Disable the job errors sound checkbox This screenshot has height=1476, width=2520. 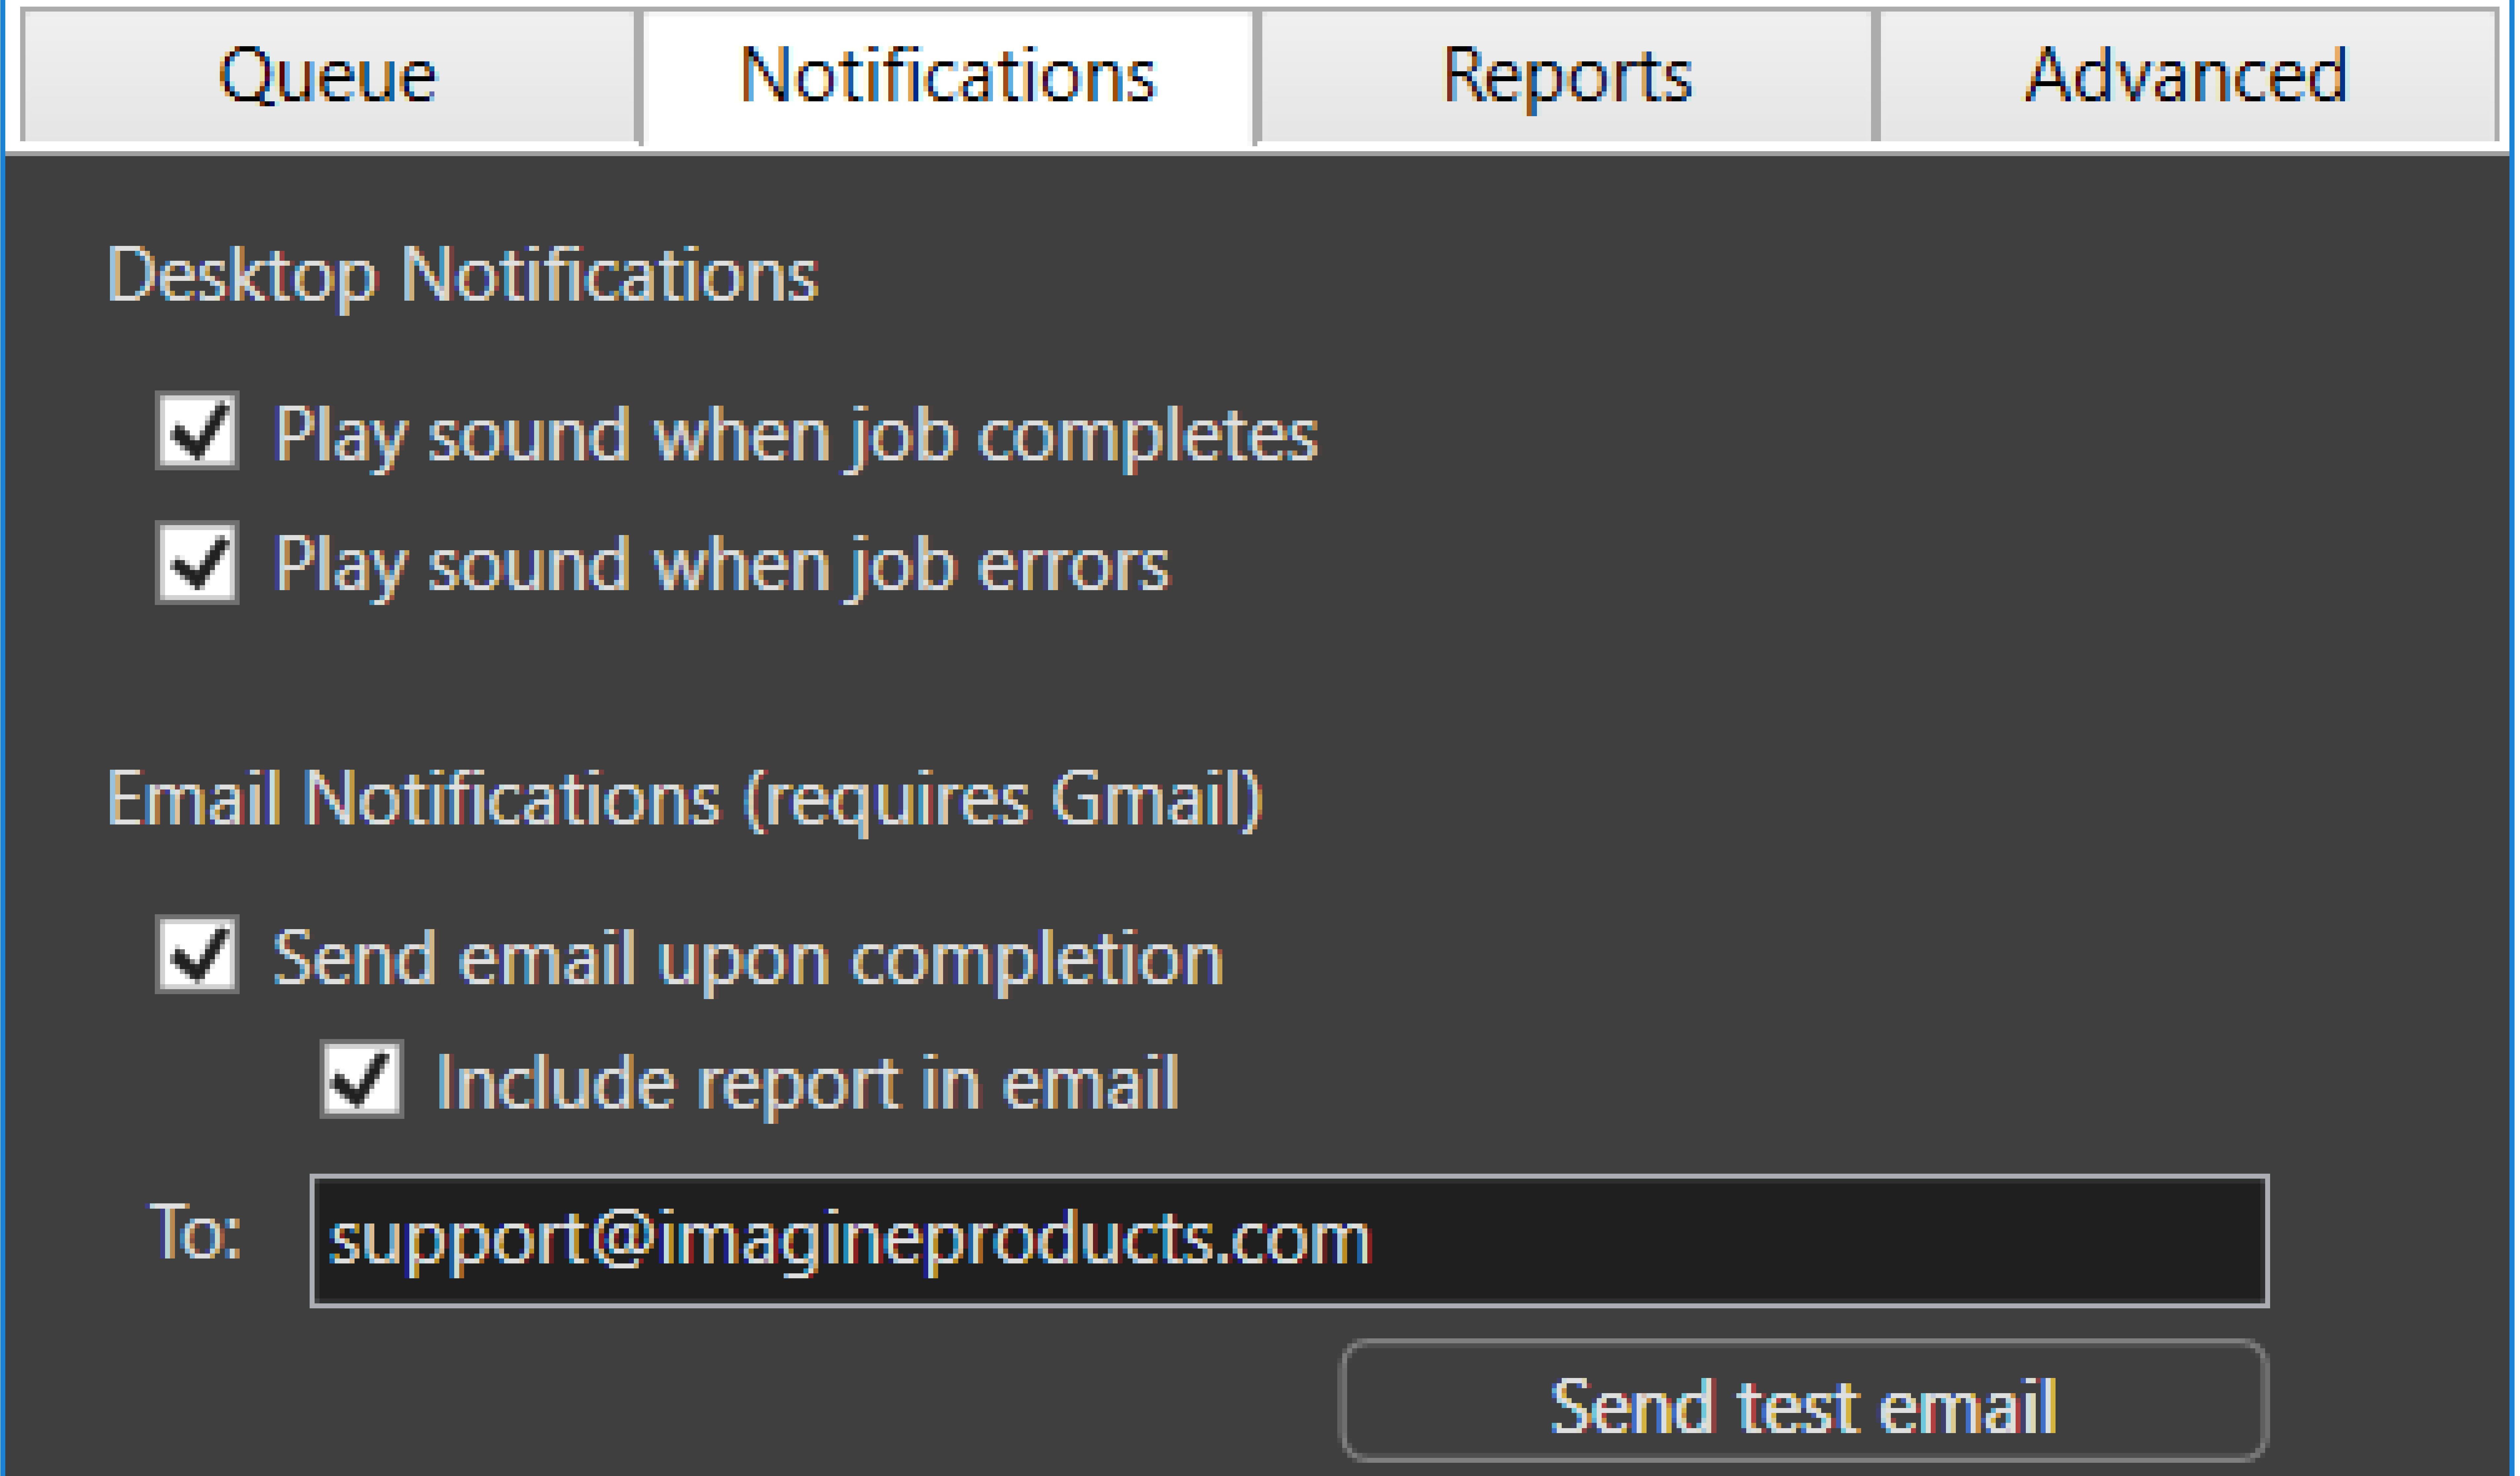(197, 562)
